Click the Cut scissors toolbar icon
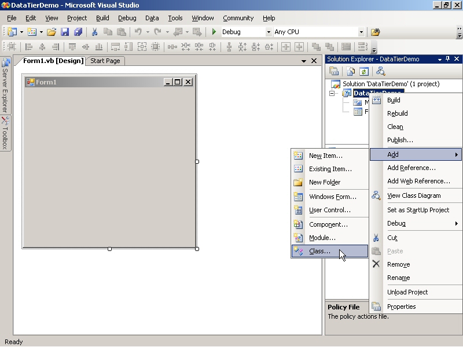Screen dimensions: 463x347 94,32
